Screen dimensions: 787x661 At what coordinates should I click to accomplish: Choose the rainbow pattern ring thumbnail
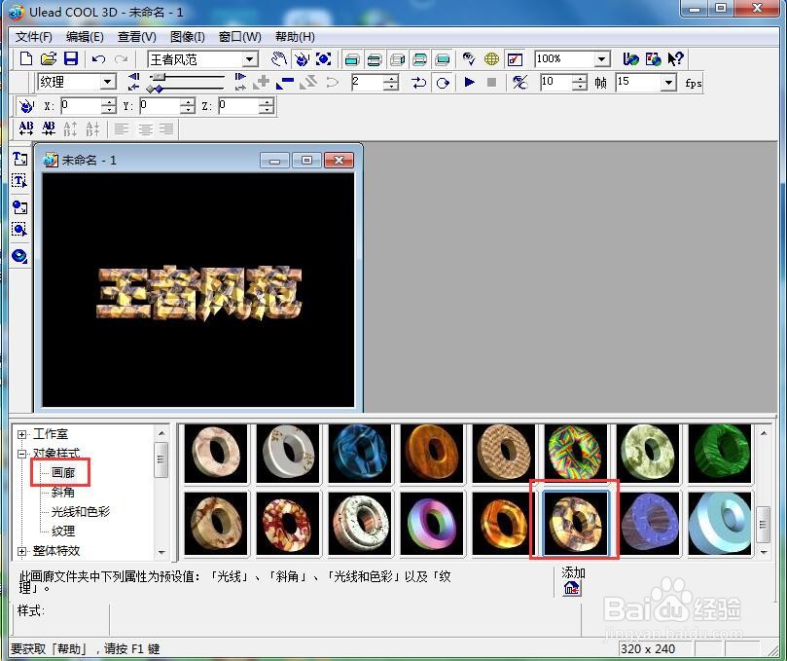576,453
